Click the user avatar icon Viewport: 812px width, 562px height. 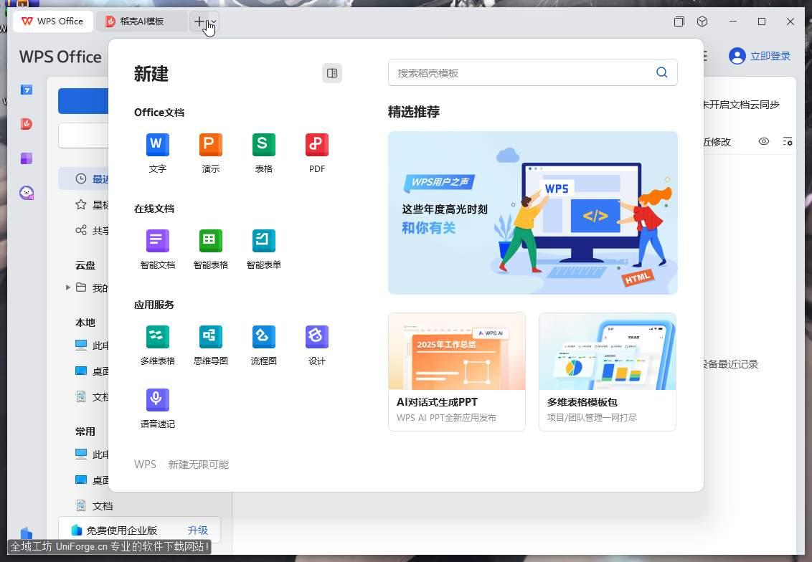click(737, 56)
